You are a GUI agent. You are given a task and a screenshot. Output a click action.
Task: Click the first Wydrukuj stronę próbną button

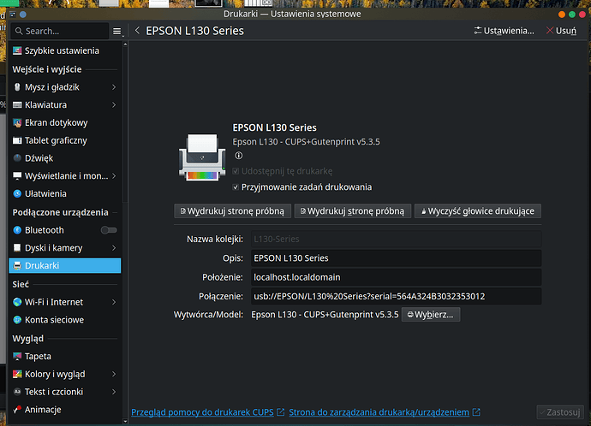(x=233, y=211)
